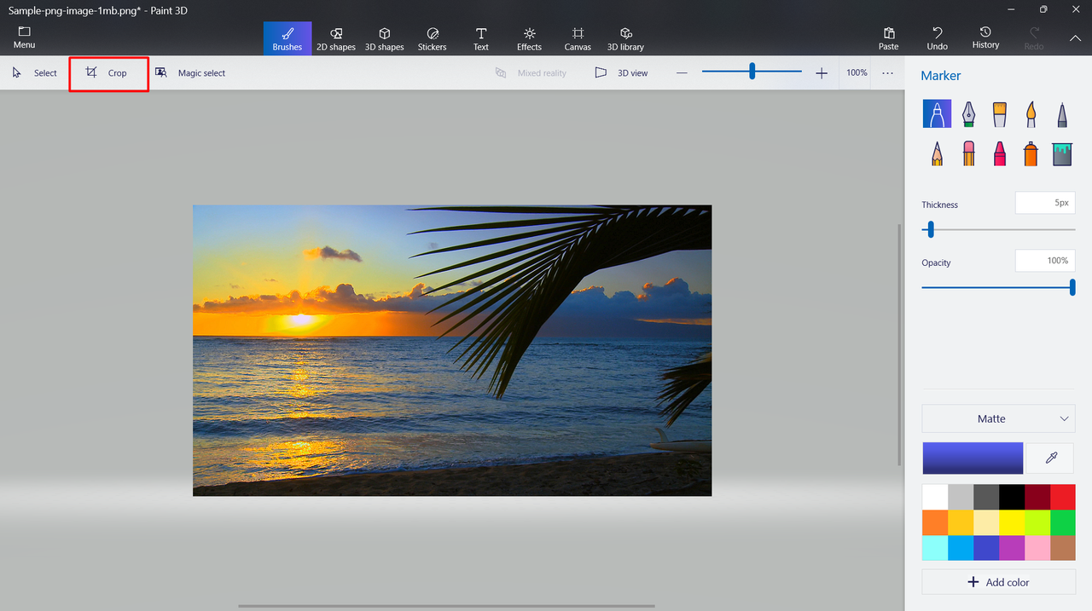Zoom in with the plus button
The image size is (1092, 611).
coord(822,73)
